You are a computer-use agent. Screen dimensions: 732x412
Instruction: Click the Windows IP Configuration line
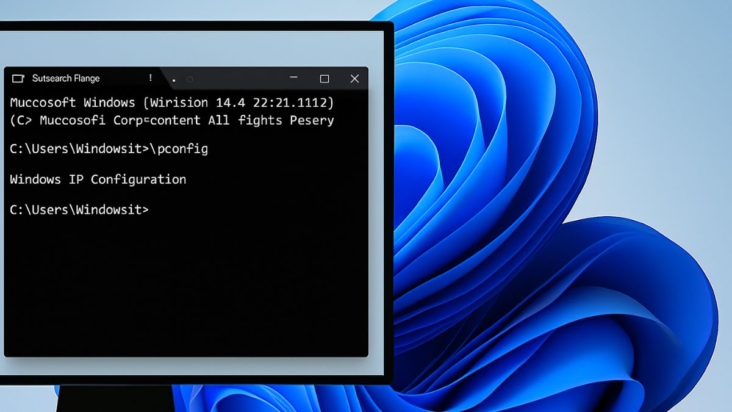coord(98,179)
